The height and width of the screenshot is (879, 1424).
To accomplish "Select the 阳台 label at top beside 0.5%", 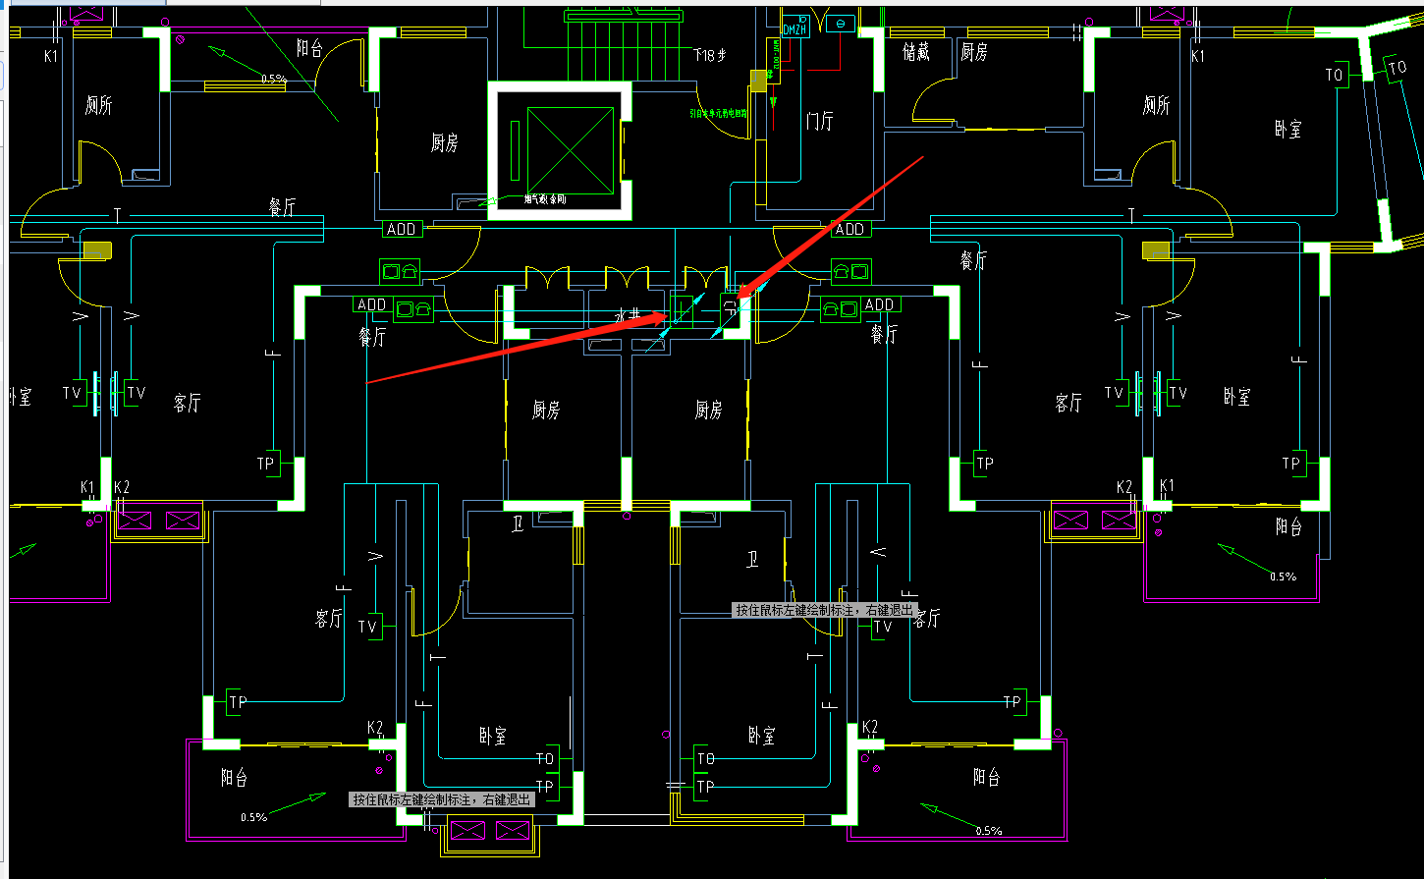I will (x=309, y=48).
